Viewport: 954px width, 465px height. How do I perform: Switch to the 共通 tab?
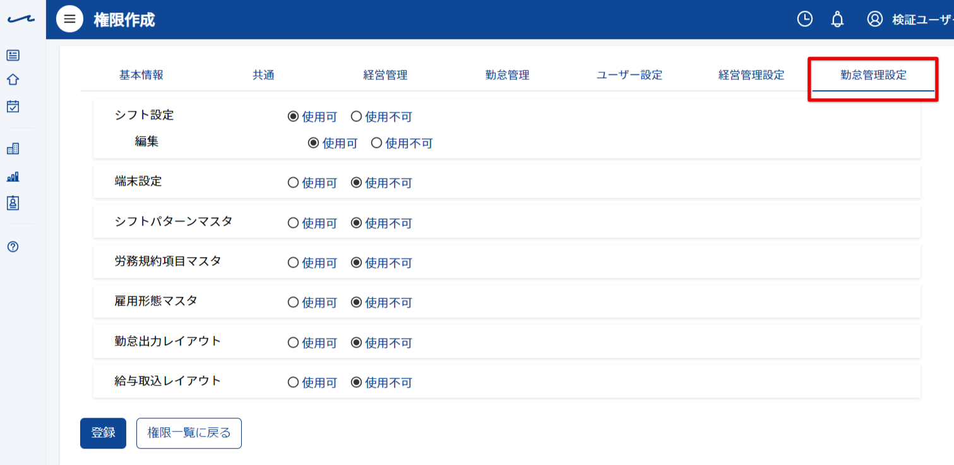coord(263,75)
